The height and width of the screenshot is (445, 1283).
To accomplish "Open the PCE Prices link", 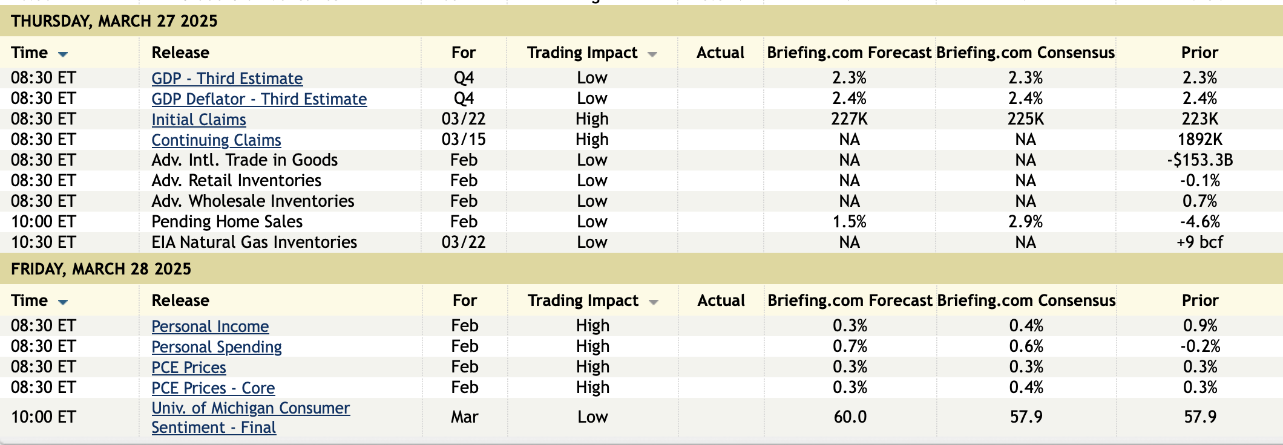I will click(189, 368).
